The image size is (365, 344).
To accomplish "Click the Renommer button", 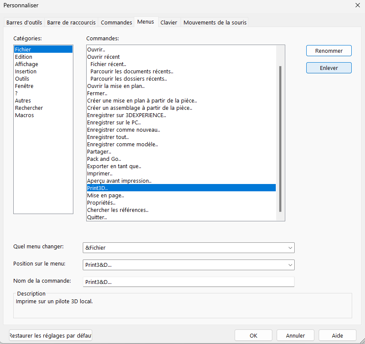I will click(x=329, y=51).
